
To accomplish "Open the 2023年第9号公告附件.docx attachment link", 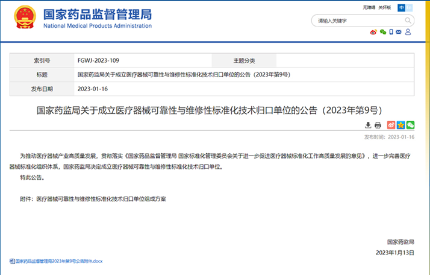I will point(60,261).
